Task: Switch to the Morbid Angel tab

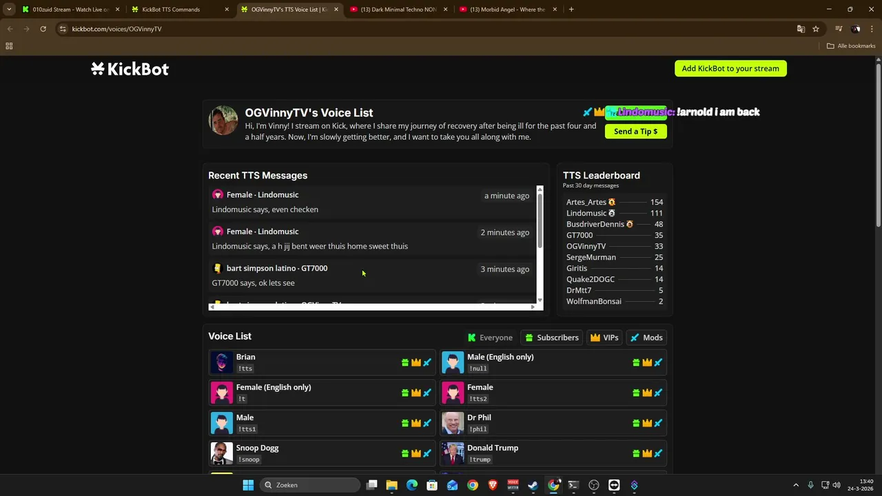Action: tap(509, 10)
